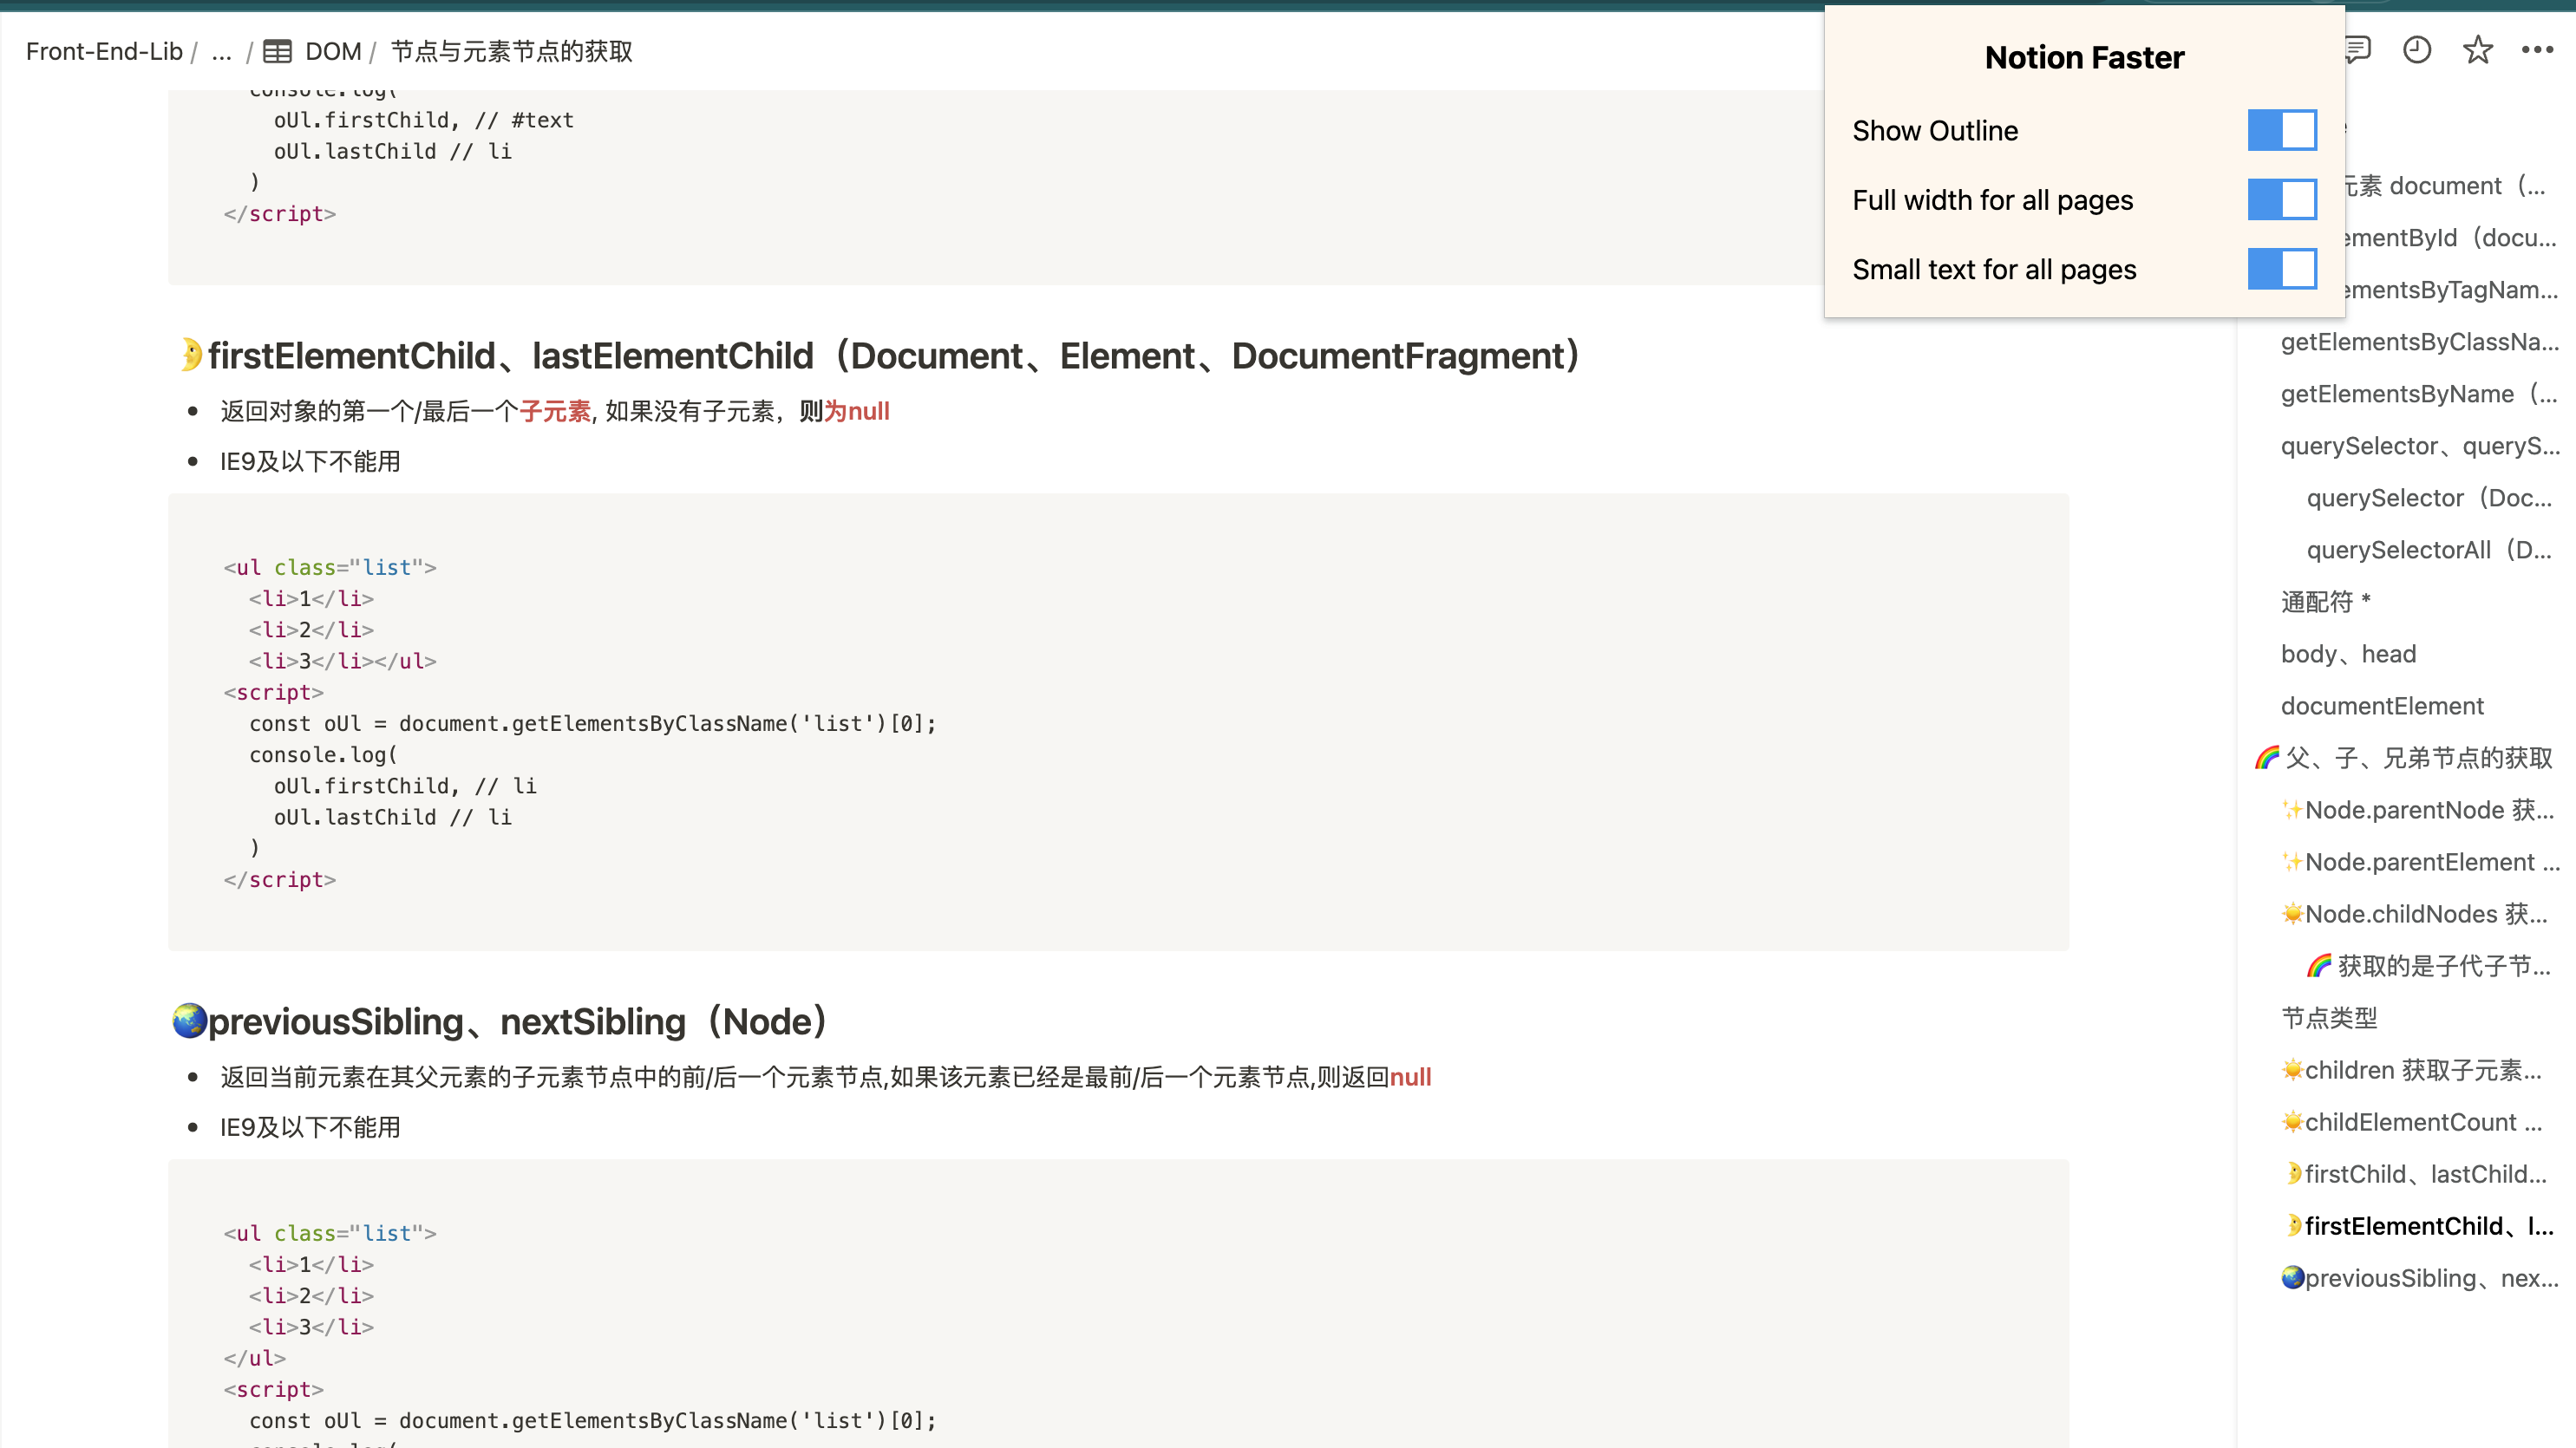This screenshot has width=2576, height=1448.
Task: Click globe emoji beside previousSibling heading
Action: click(189, 1021)
